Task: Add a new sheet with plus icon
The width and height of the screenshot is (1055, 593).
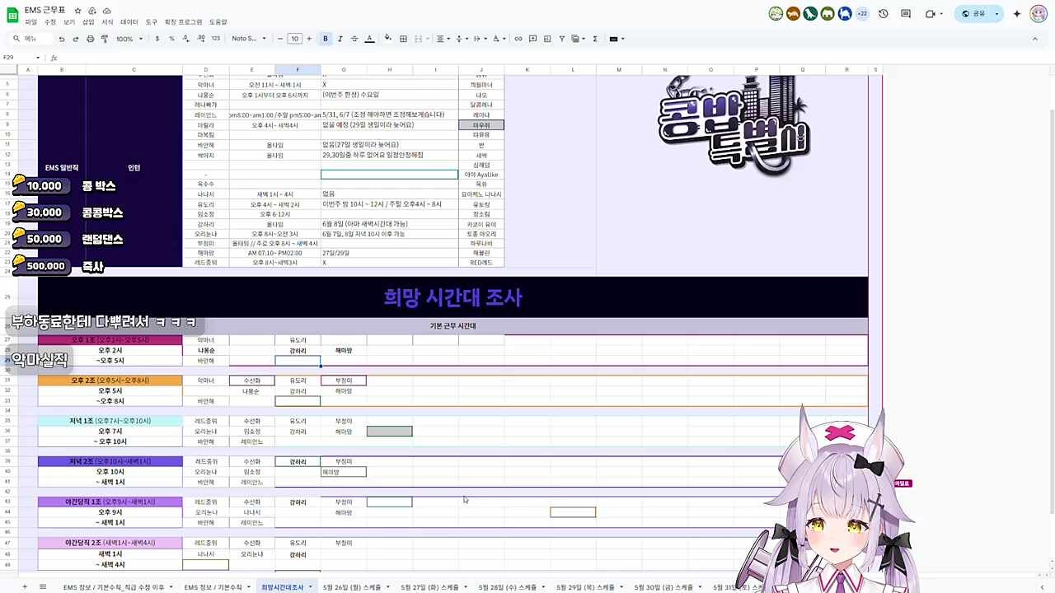Action: tap(25, 587)
